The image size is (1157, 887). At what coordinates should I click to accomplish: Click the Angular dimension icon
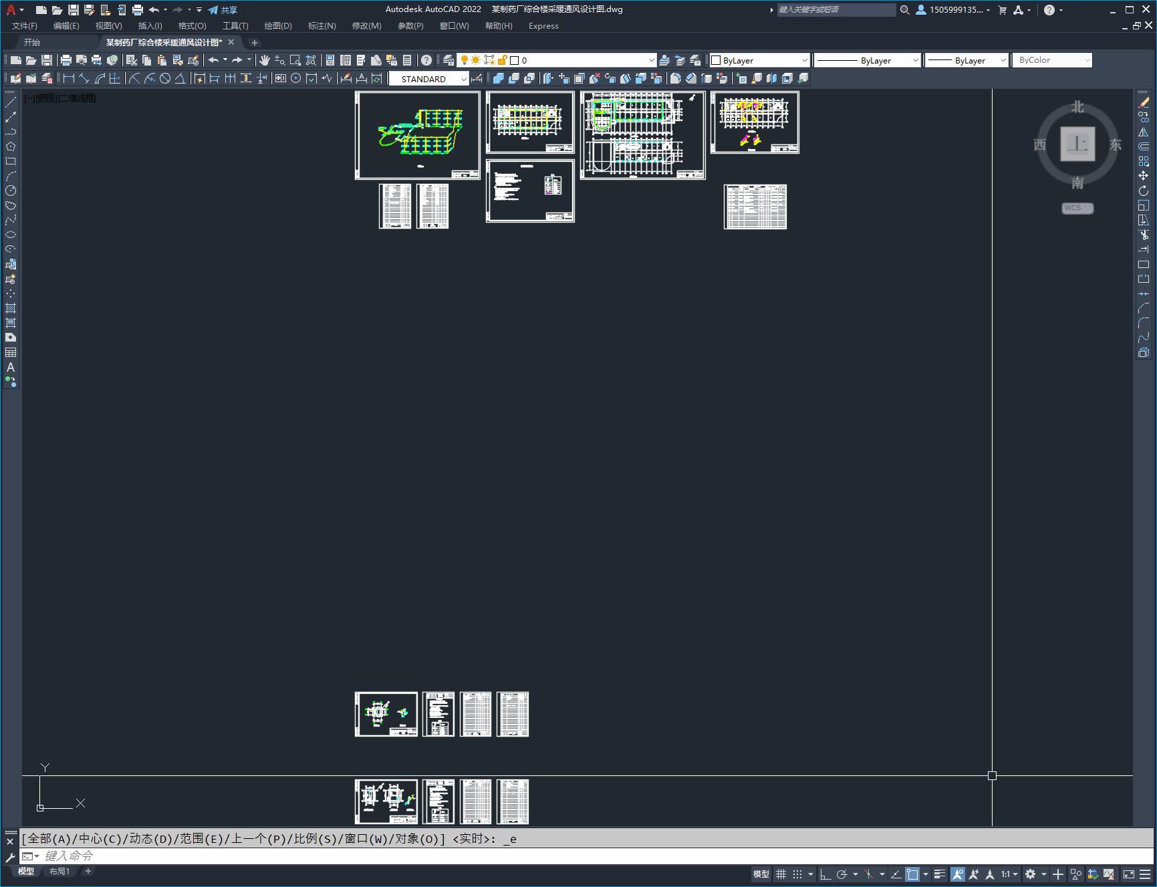[x=180, y=78]
